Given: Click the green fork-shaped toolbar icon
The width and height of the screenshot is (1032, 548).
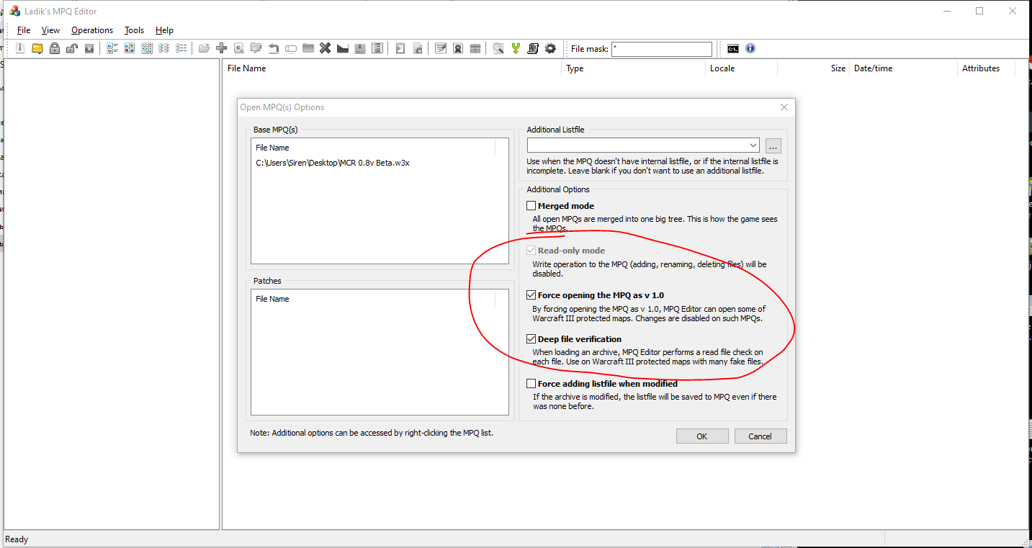Looking at the screenshot, I should pos(516,48).
